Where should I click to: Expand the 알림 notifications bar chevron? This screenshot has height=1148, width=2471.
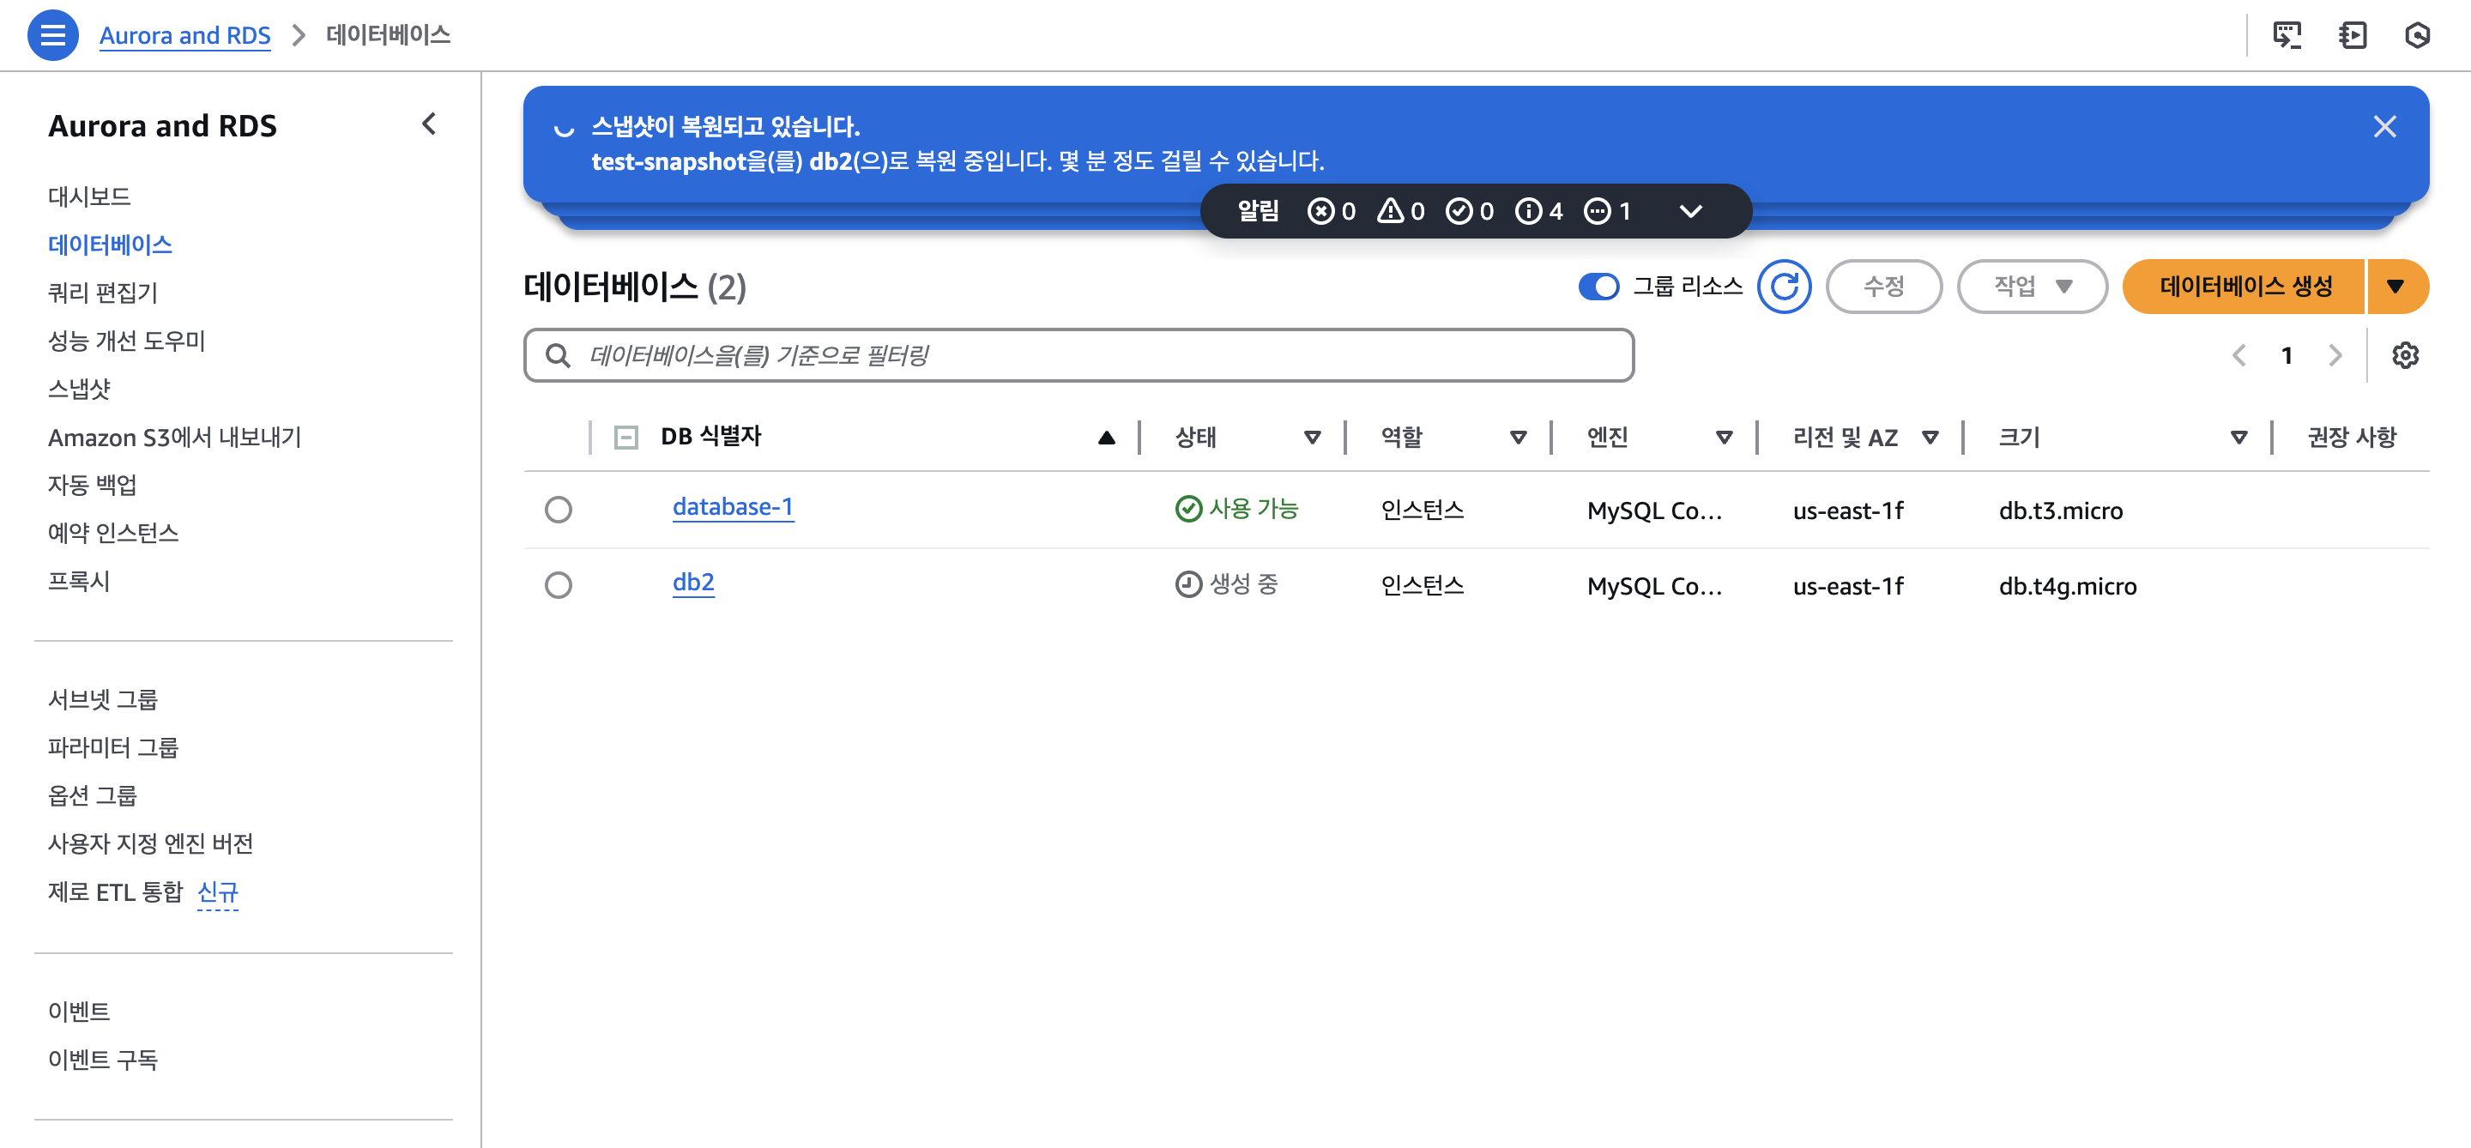click(x=1690, y=211)
